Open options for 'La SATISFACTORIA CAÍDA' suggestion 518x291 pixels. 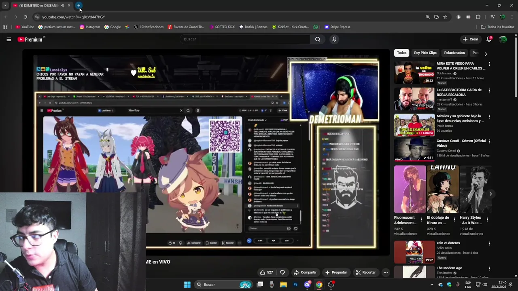click(x=489, y=91)
